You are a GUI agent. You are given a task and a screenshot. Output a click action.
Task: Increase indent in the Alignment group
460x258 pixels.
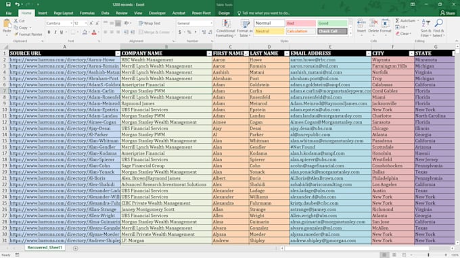coord(133,32)
